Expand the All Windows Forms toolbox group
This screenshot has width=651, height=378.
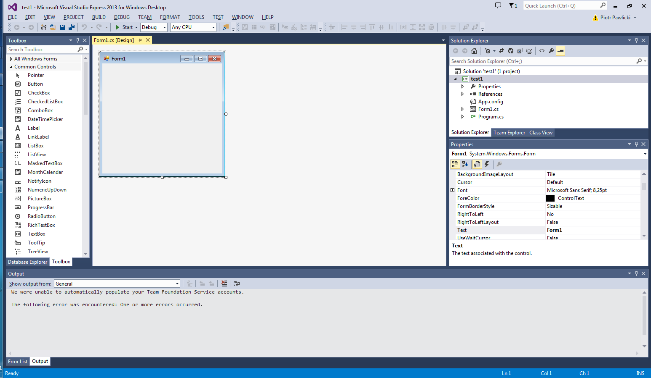[x=11, y=59]
